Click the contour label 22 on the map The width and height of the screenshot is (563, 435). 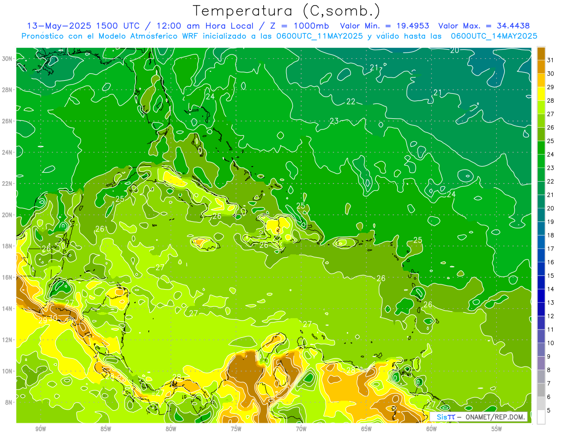point(351,101)
